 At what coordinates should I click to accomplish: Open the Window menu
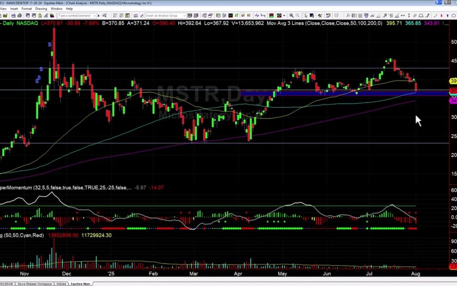coord(56,9)
